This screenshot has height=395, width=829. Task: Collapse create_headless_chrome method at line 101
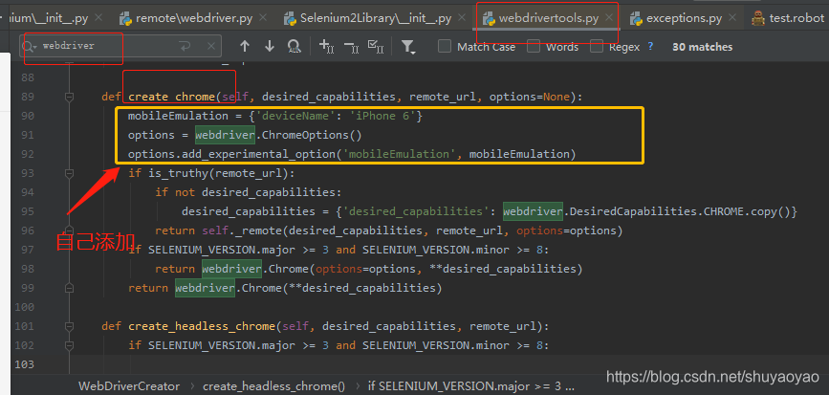pyautogui.click(x=69, y=326)
